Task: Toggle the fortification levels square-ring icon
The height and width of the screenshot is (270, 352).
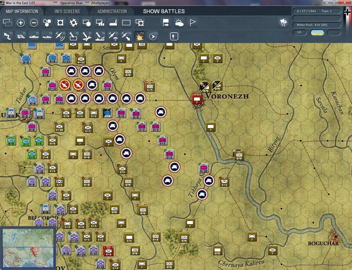Action: coord(60,23)
